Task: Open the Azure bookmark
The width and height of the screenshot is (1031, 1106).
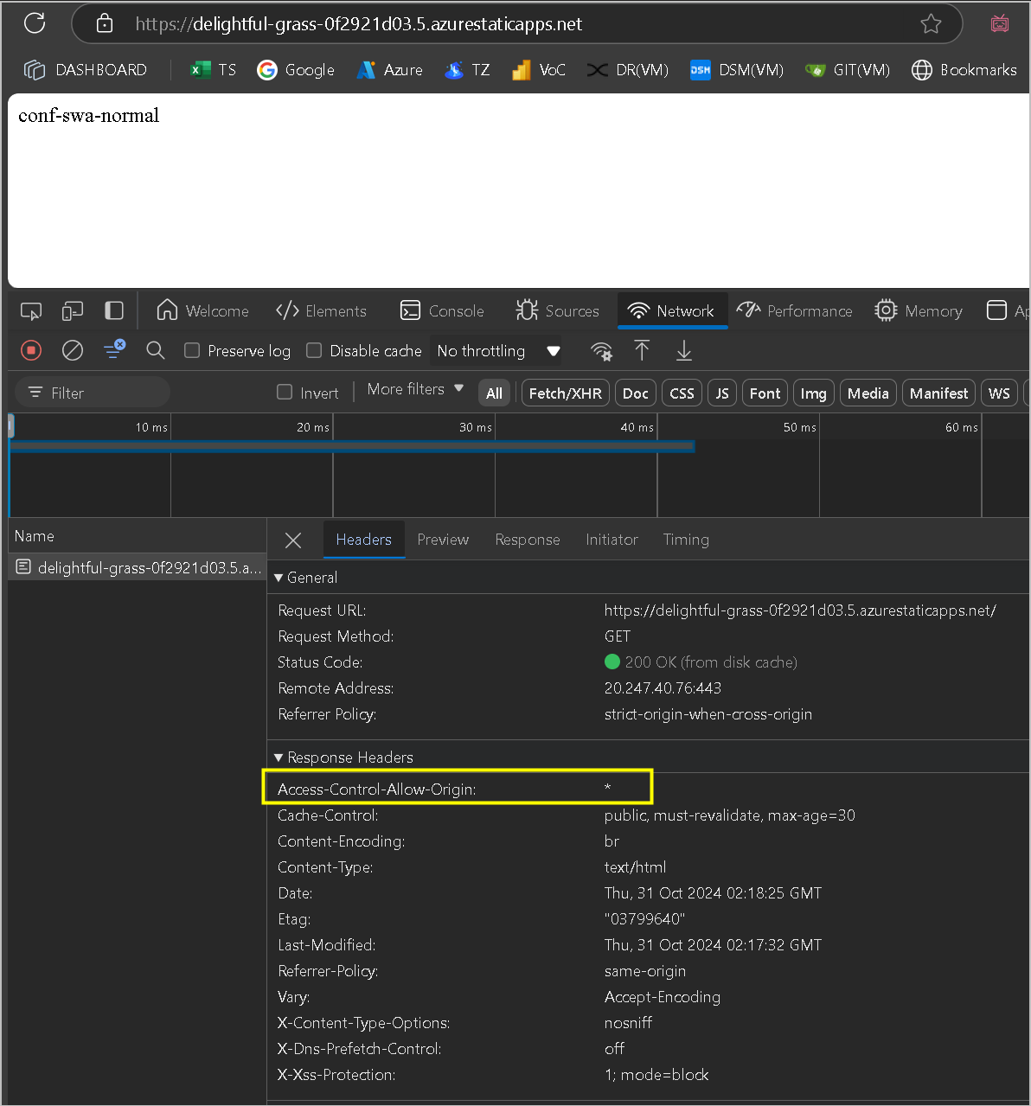Action: (390, 70)
